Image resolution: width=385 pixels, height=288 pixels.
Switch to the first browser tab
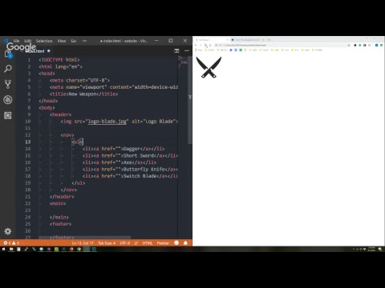pos(211,40)
